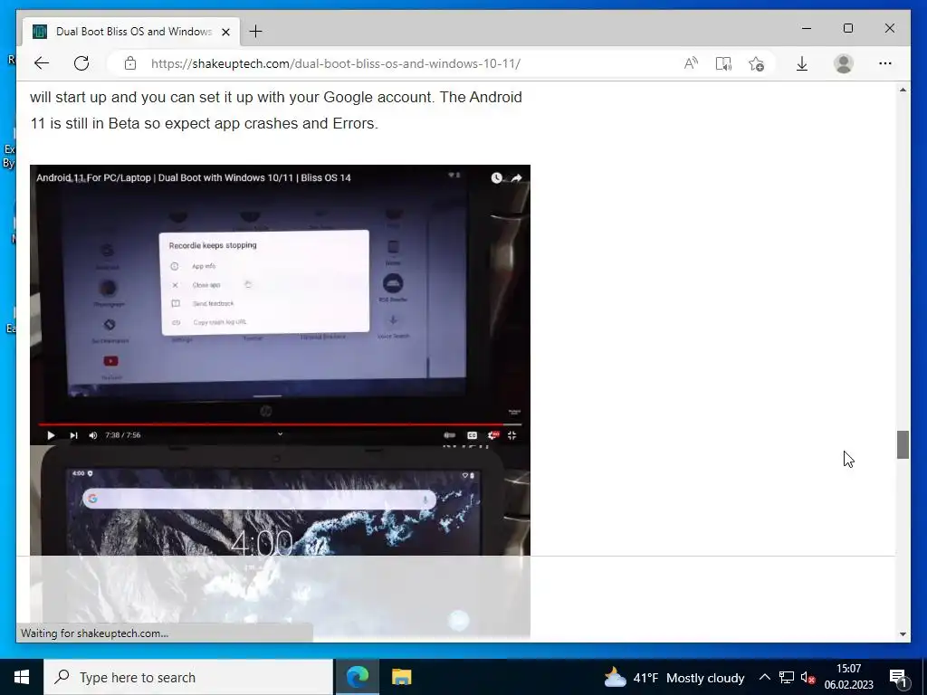Viewport: 927px width, 695px height.
Task: Toggle autoplay in the video player
Action: click(449, 435)
